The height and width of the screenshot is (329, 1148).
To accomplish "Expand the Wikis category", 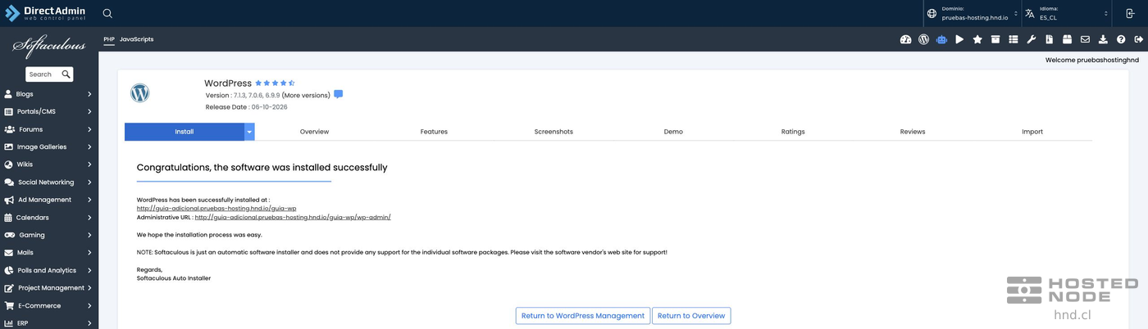I will 49,164.
